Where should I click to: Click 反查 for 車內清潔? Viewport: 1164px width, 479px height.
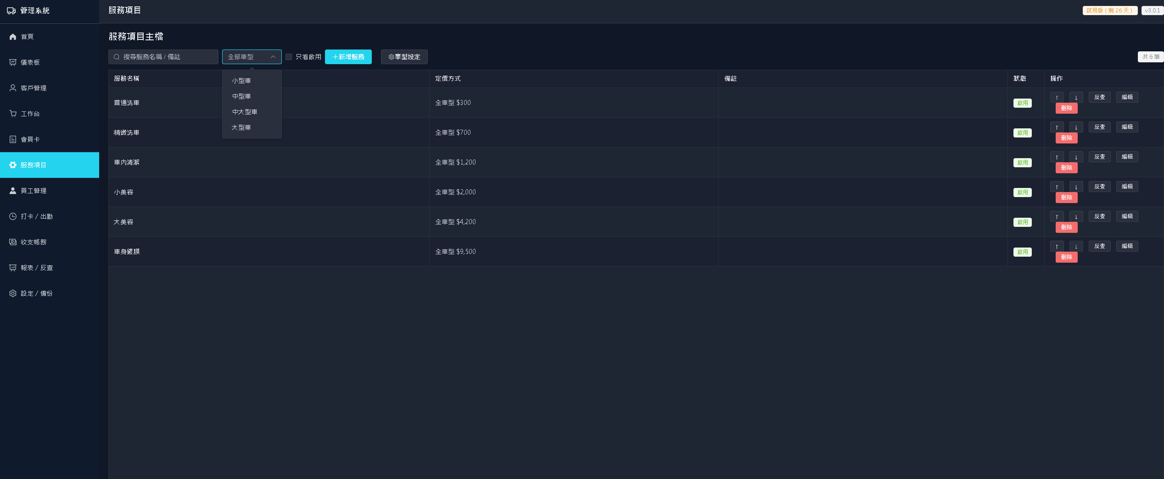1100,157
